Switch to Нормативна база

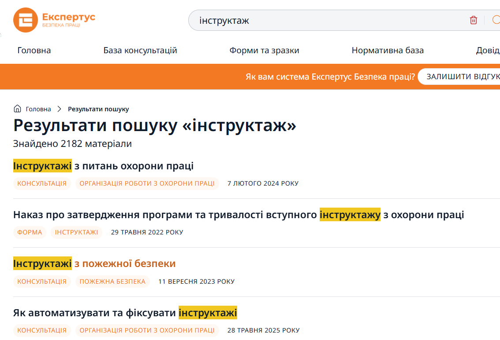coord(388,51)
